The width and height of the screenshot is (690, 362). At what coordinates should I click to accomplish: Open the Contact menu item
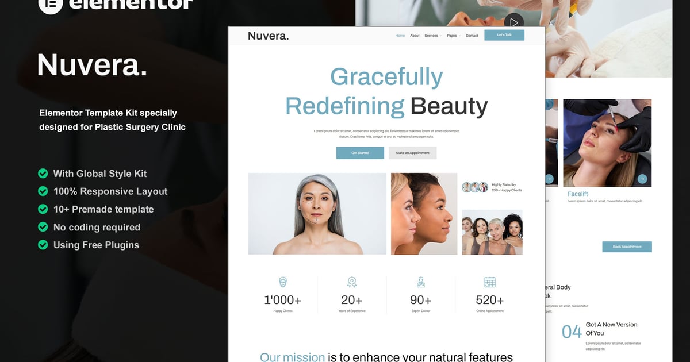[471, 36]
